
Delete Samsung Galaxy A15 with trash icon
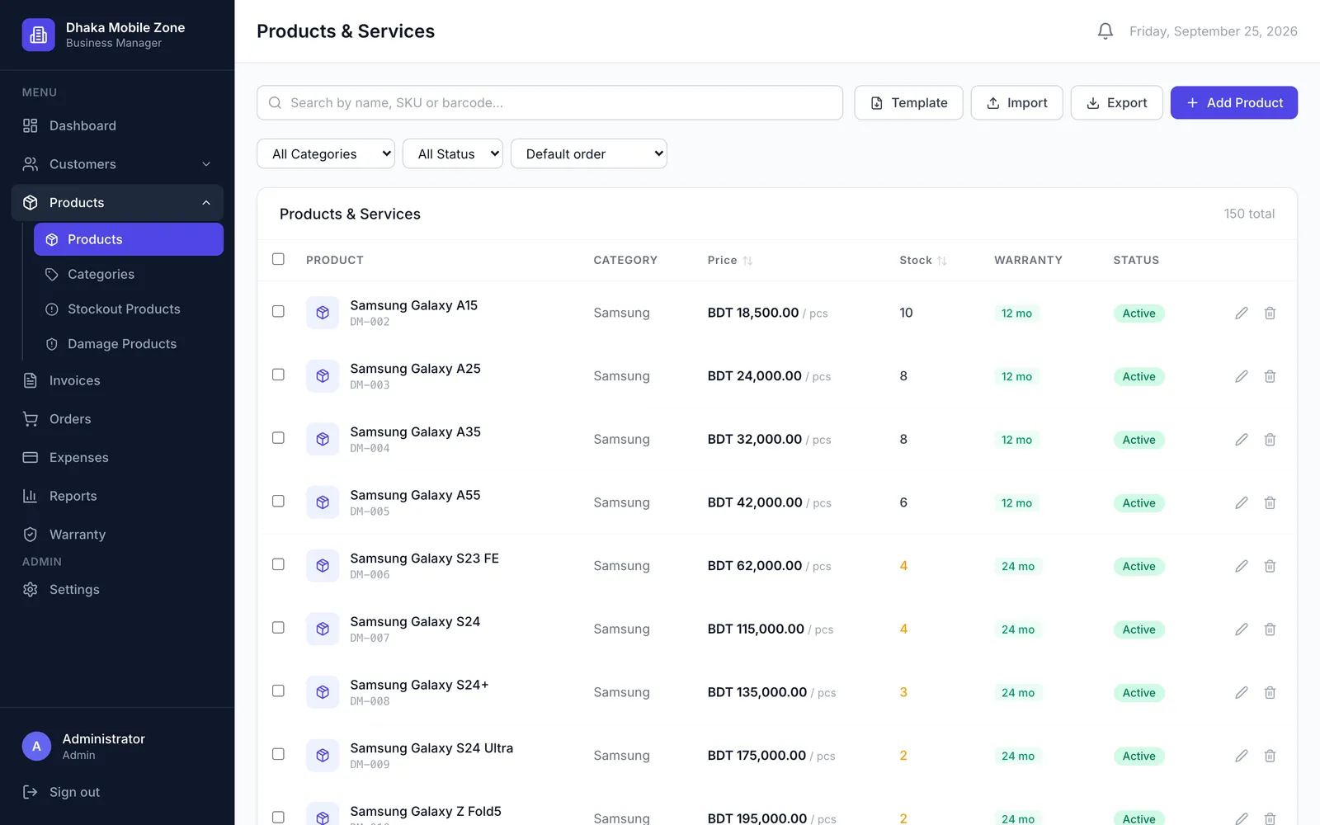1270,313
